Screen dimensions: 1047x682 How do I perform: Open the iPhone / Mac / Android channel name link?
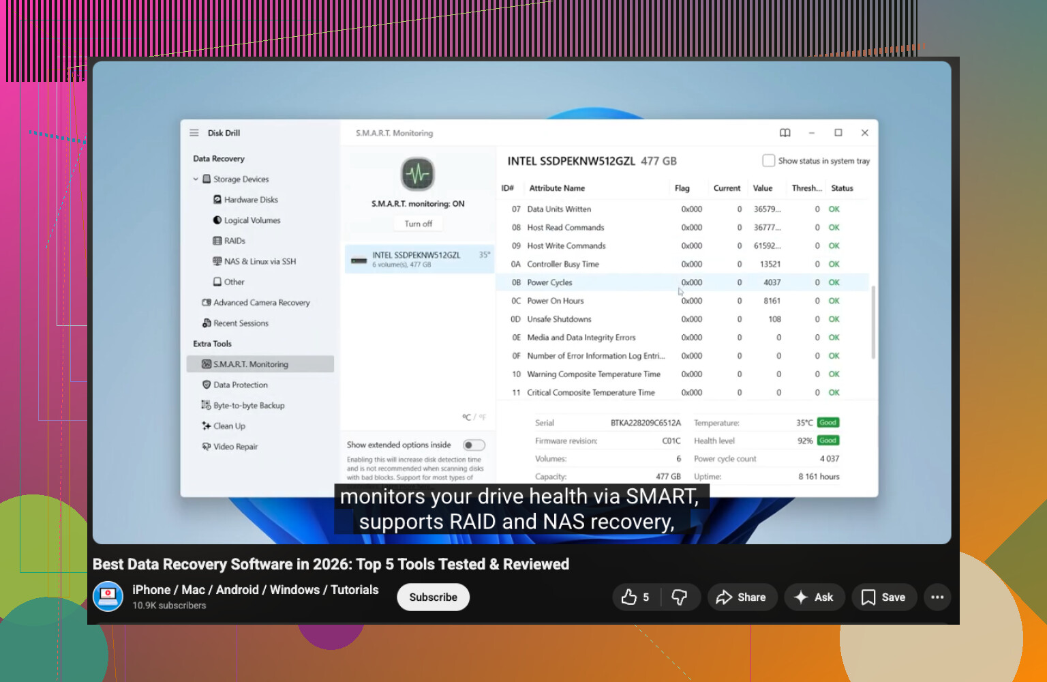click(256, 590)
